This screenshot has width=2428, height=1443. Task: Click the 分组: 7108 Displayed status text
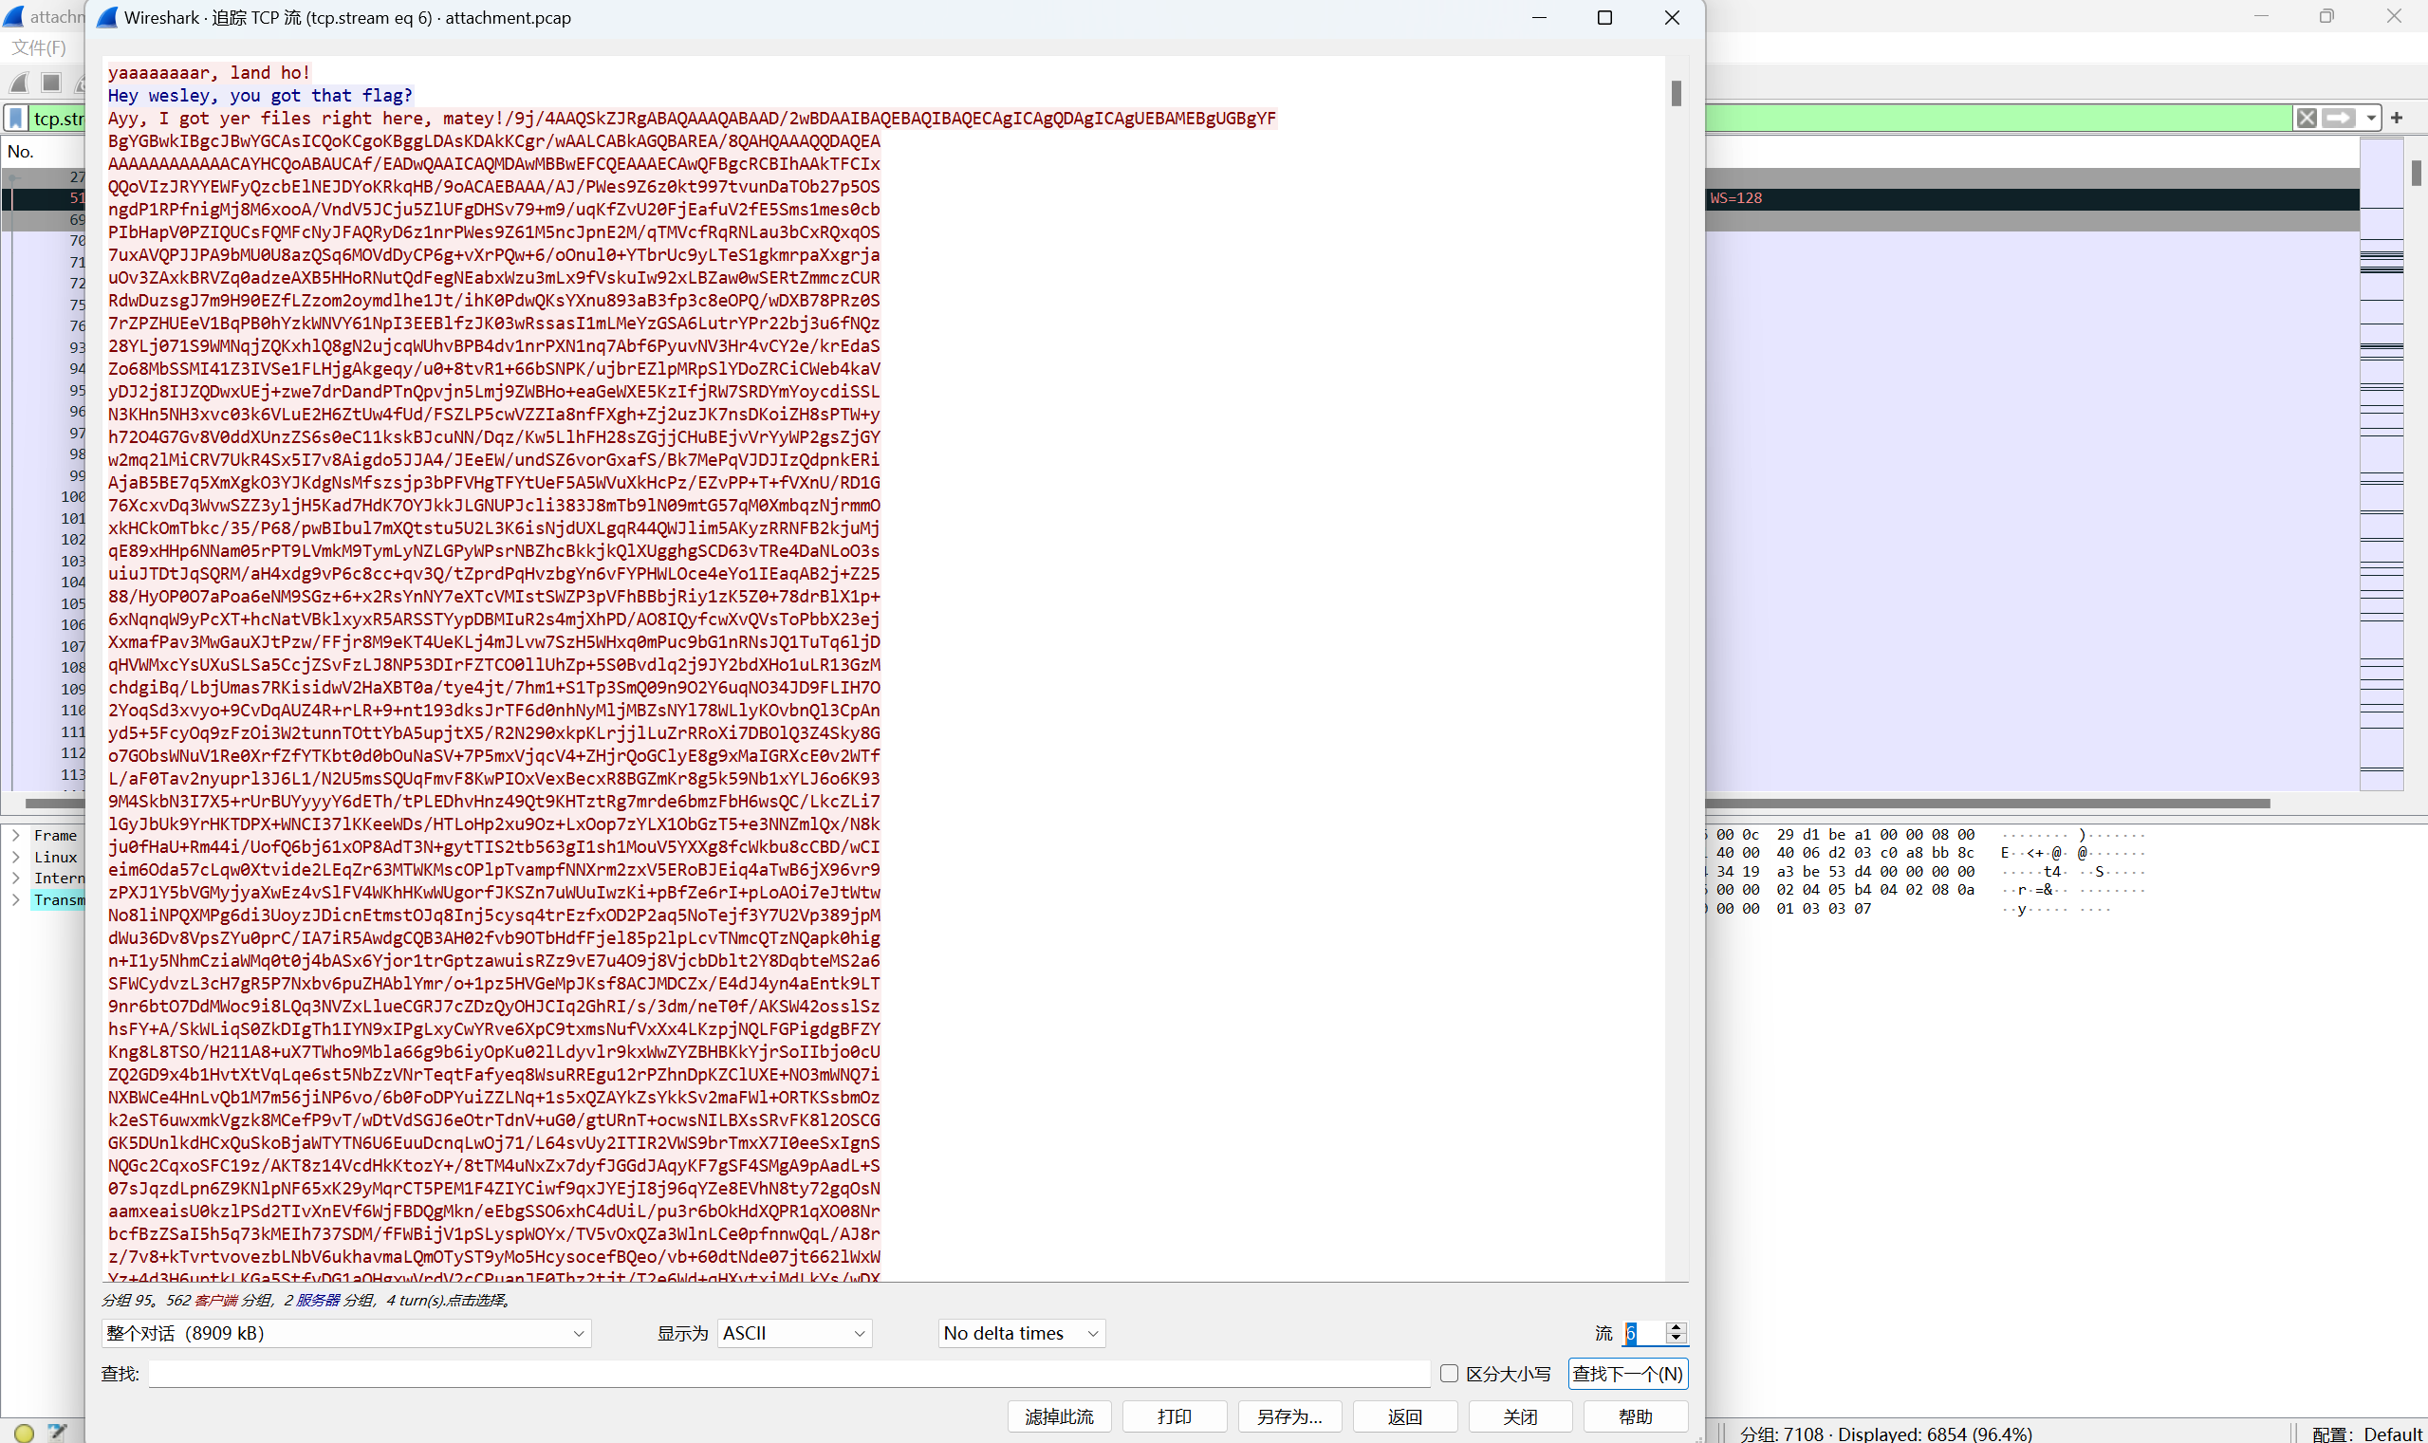coord(1885,1434)
